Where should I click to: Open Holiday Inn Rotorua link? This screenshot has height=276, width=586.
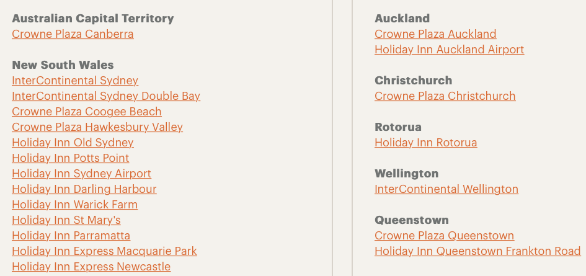425,143
